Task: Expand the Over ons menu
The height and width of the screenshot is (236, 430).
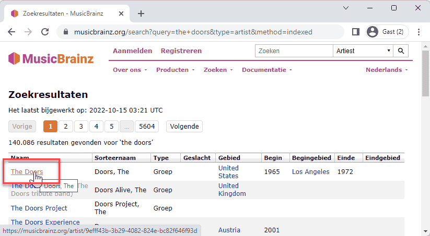Action: (x=130, y=70)
